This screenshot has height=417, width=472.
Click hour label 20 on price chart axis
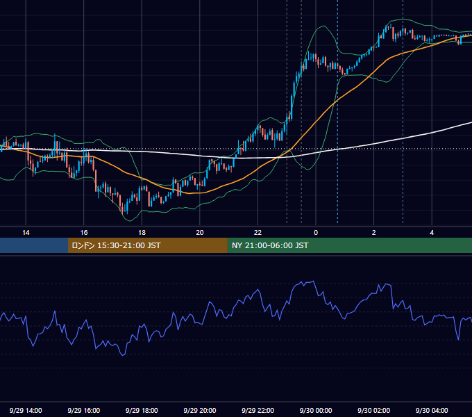coord(200,233)
